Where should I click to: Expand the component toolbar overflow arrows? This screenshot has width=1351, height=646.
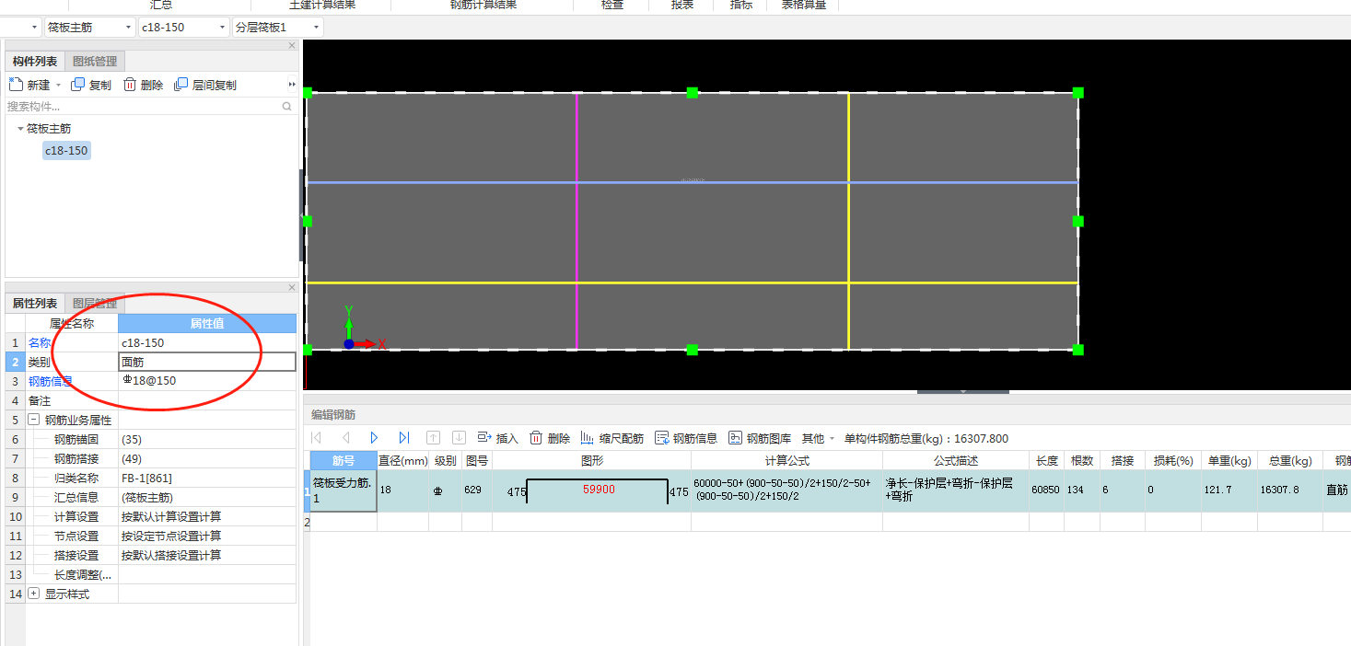[292, 85]
